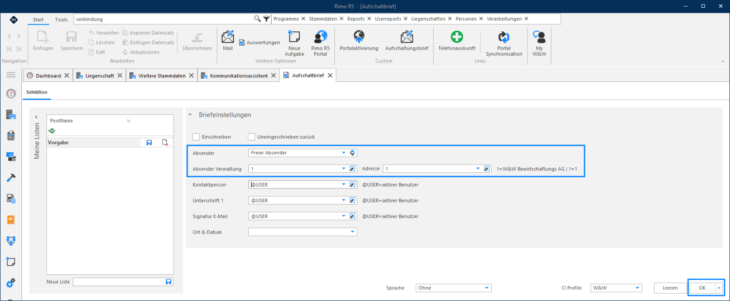
Task: Switch to the Kommunikationsassistent tab
Action: click(x=239, y=76)
